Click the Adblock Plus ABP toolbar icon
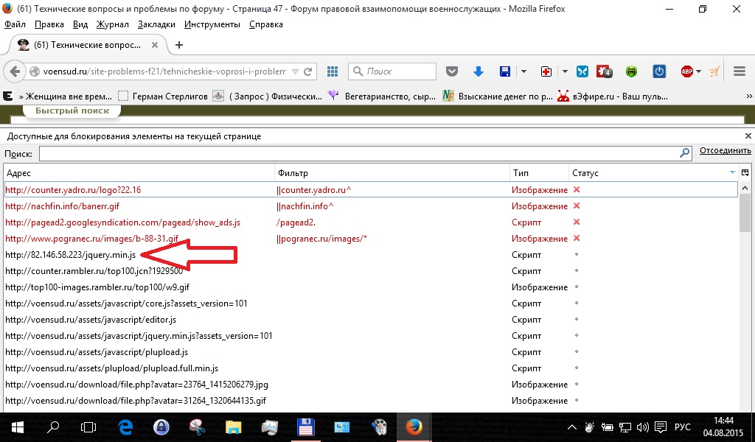This screenshot has width=755, height=442. tap(686, 71)
